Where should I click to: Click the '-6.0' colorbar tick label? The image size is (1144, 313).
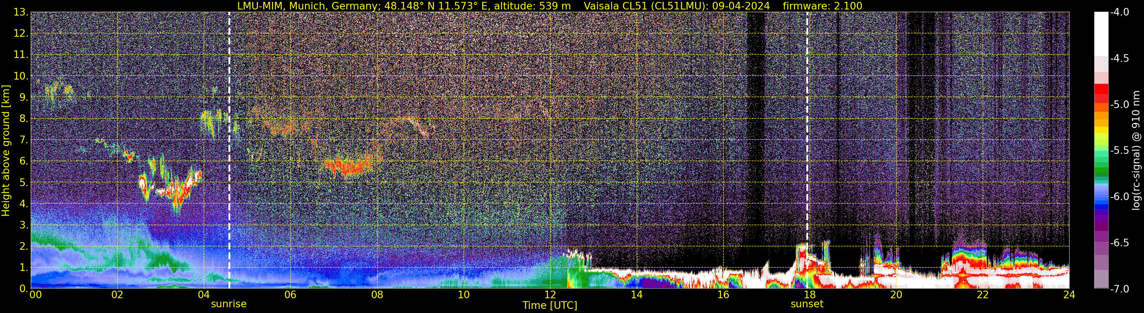(1120, 196)
